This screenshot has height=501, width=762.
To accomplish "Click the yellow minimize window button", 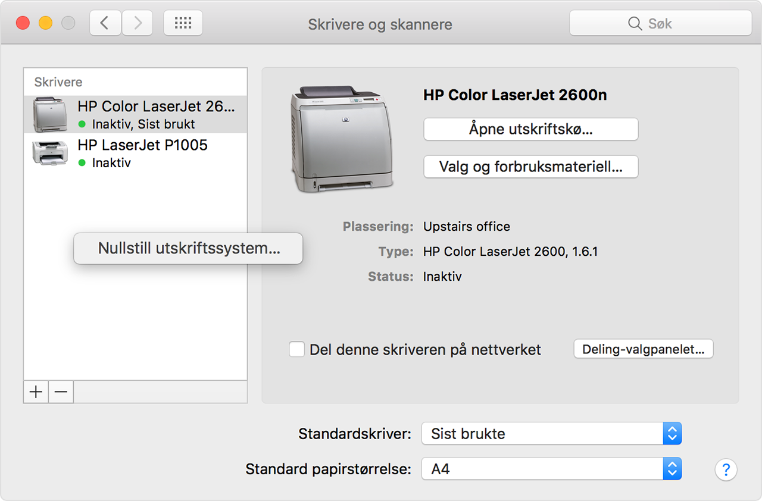I will tap(45, 23).
